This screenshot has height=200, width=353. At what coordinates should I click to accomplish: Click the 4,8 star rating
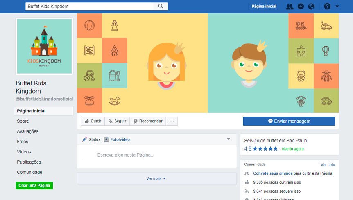261,148
